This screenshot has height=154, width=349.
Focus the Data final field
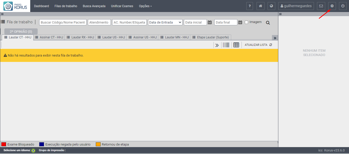(226, 22)
